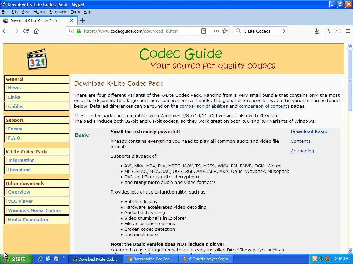Open the Bookmarks menu
Image resolution: width=353 pixels, height=264 pixels.
[x=58, y=12]
